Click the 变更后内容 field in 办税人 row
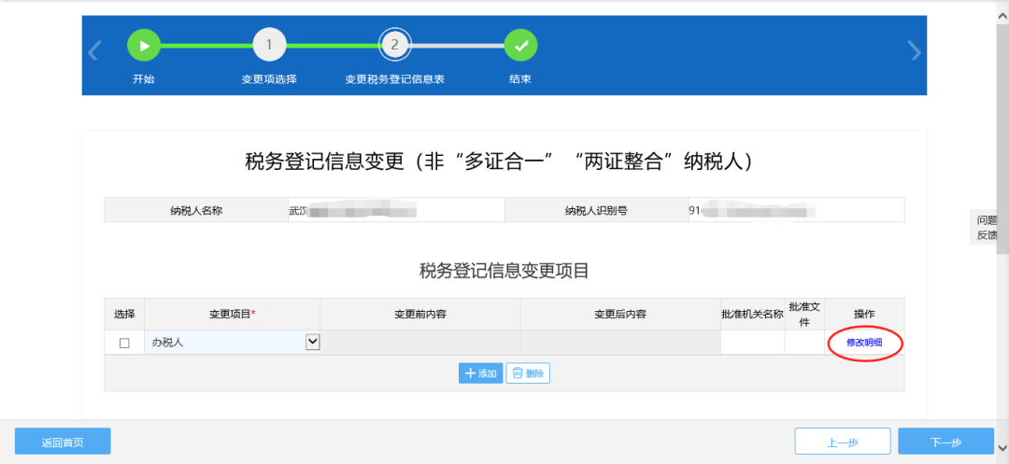Viewport: 1009px width, 464px height. click(620, 343)
